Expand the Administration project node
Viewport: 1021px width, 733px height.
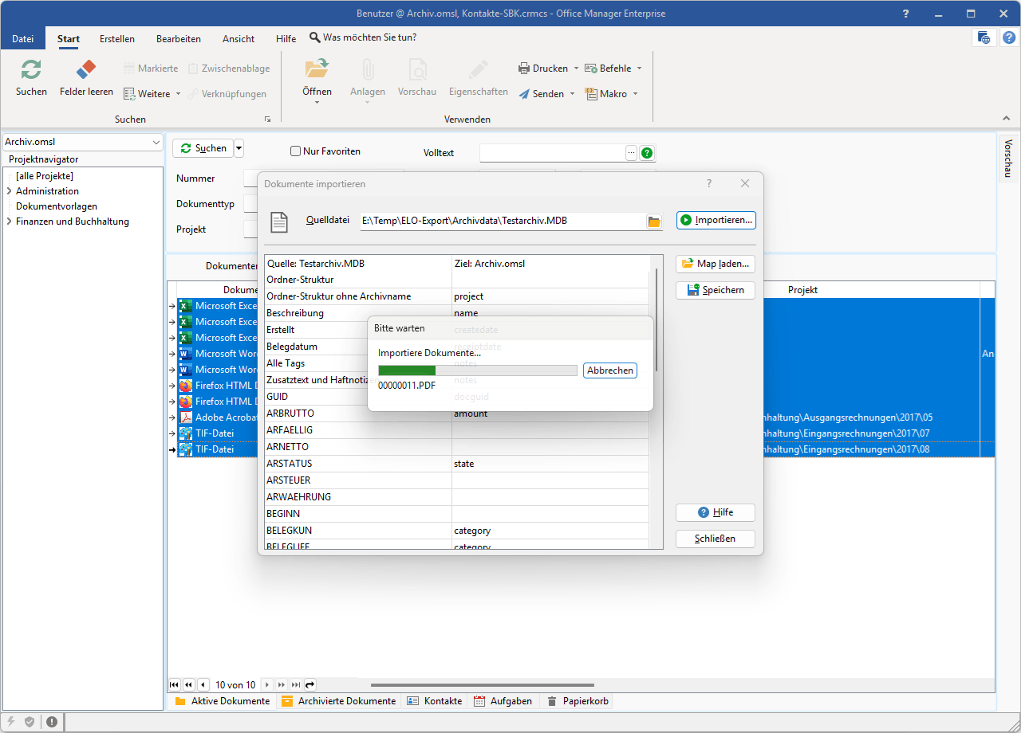coord(9,191)
